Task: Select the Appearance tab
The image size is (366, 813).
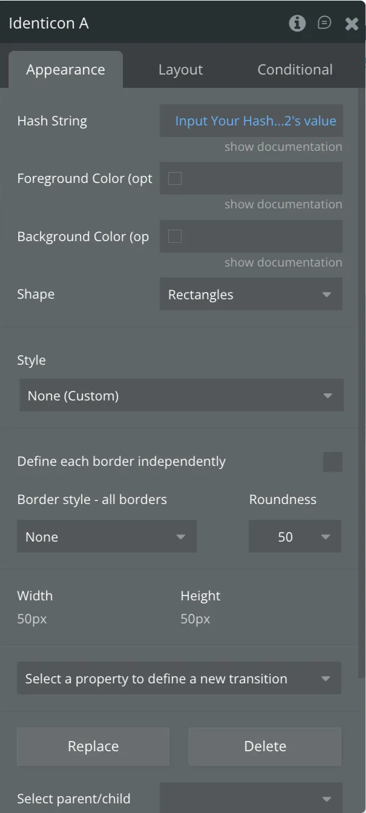Action: (65, 70)
